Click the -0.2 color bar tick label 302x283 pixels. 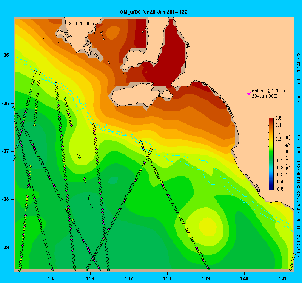tap(279, 168)
